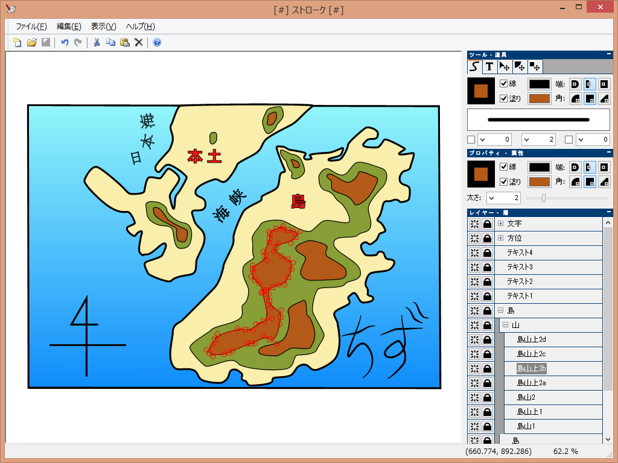
Task: Choose round line cap in Property panel
Action: [x=575, y=168]
